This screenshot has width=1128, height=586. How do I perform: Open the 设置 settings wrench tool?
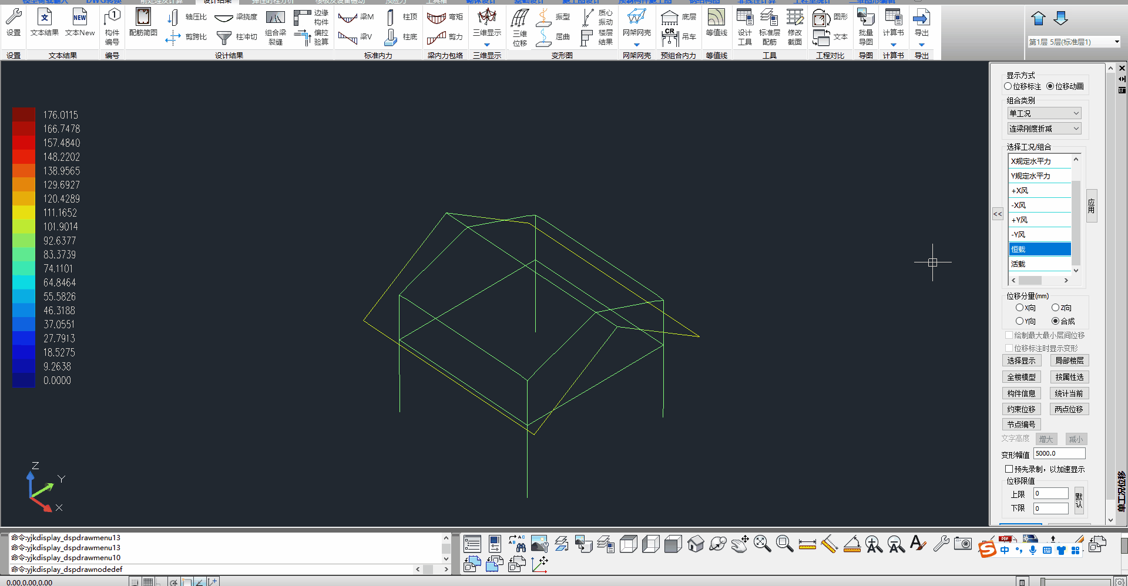coord(14,23)
